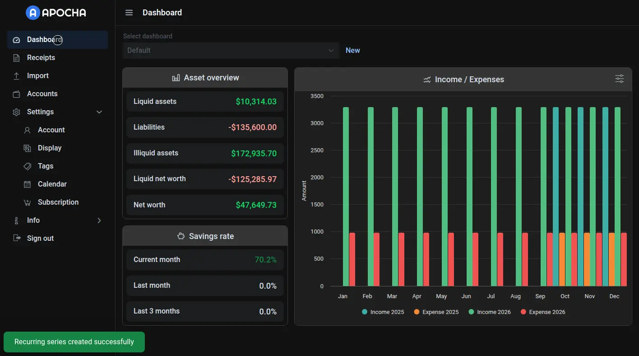The height and width of the screenshot is (356, 639).
Task: Open chart settings sliders icon
Action: coord(620,79)
